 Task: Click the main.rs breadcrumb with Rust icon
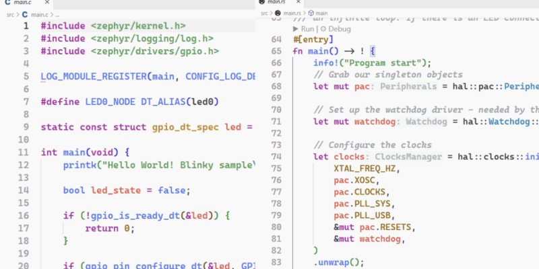(291, 13)
